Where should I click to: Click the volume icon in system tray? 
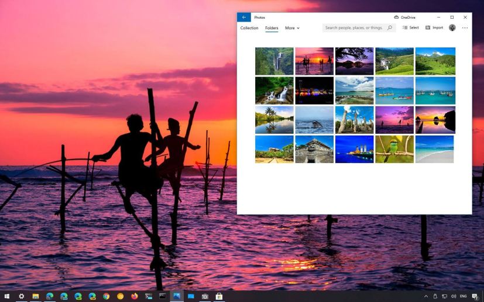tap(454, 296)
